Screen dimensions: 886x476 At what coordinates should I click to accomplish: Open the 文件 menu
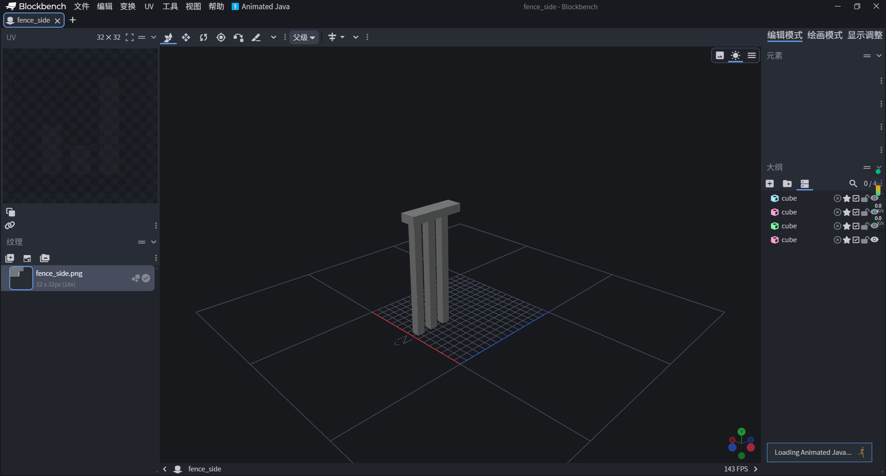pos(82,6)
